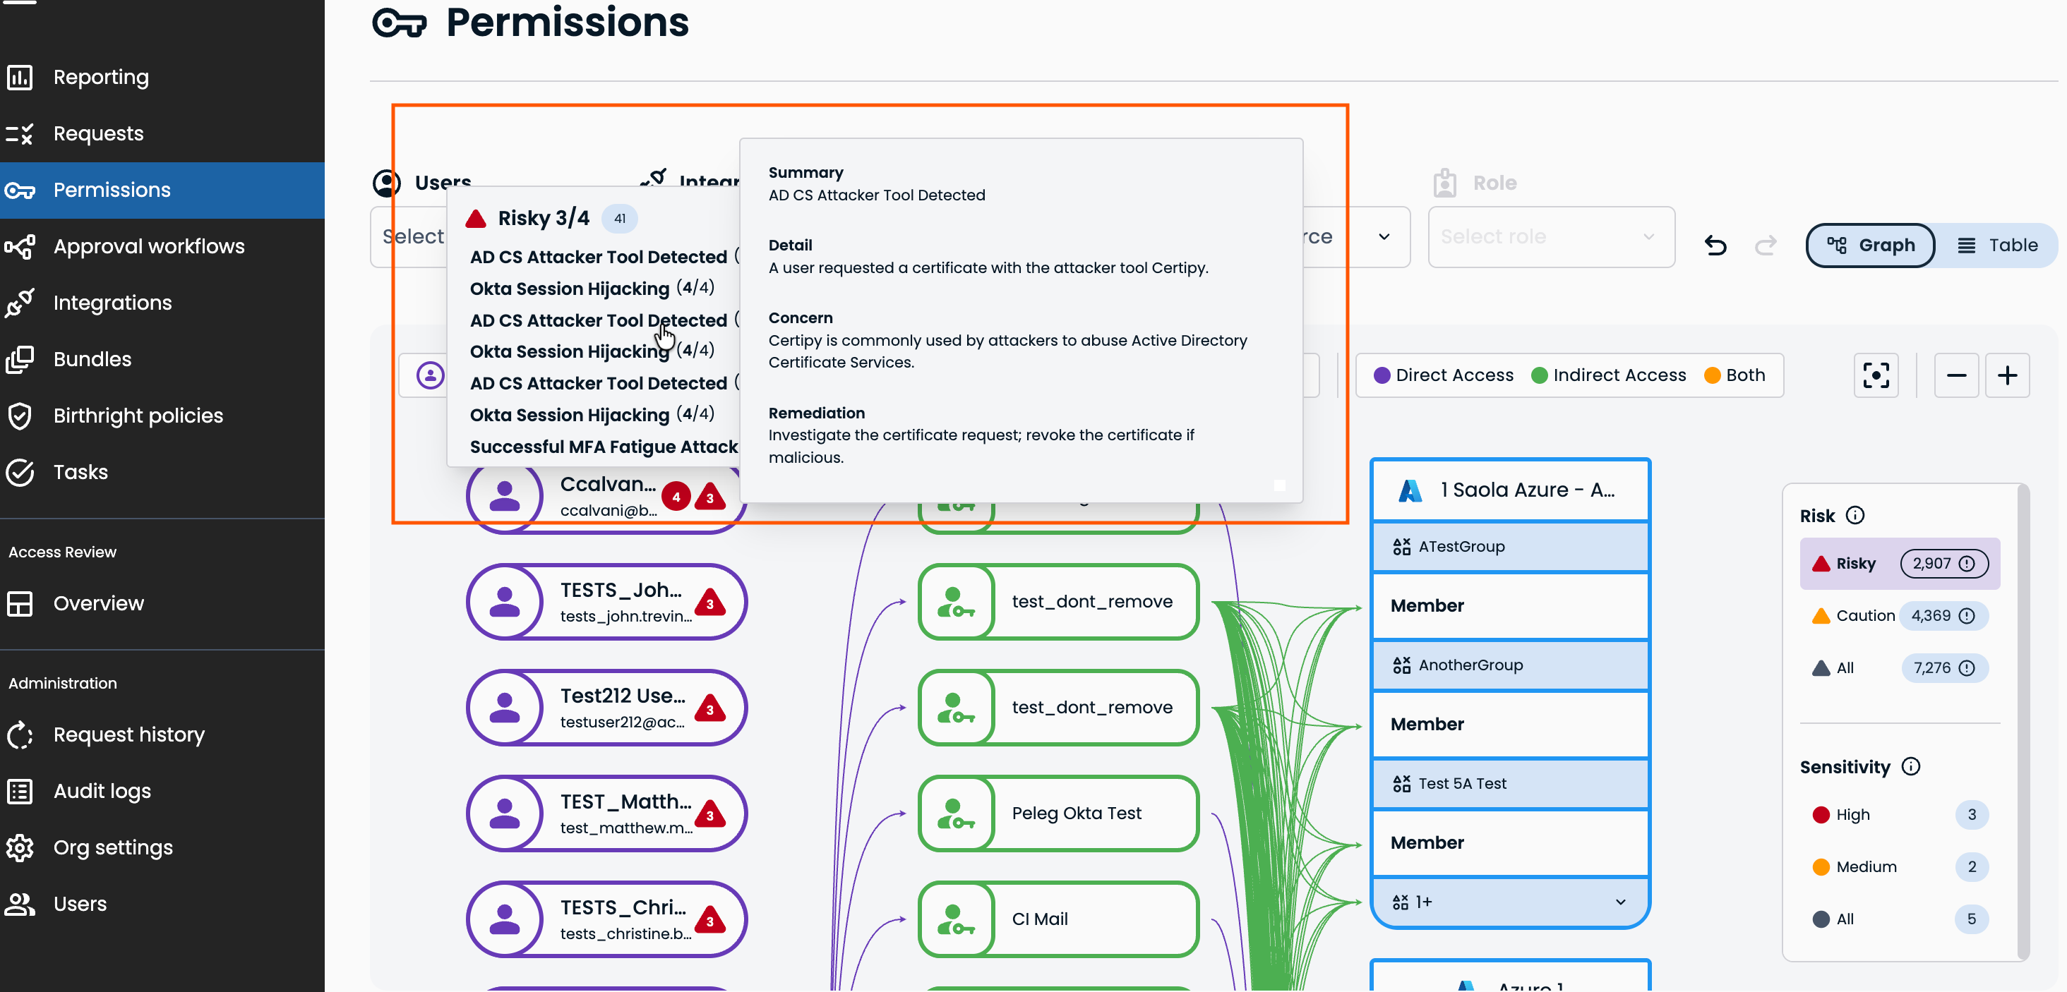
Task: Select the ATestGroup row
Action: point(1510,547)
